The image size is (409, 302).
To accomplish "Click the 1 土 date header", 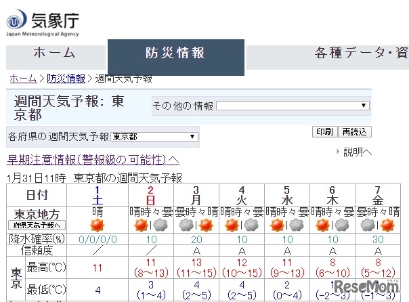I will (98, 195).
